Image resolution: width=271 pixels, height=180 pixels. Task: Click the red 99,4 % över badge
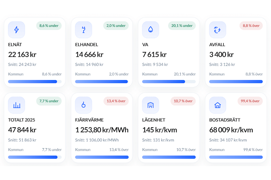[x=250, y=101]
